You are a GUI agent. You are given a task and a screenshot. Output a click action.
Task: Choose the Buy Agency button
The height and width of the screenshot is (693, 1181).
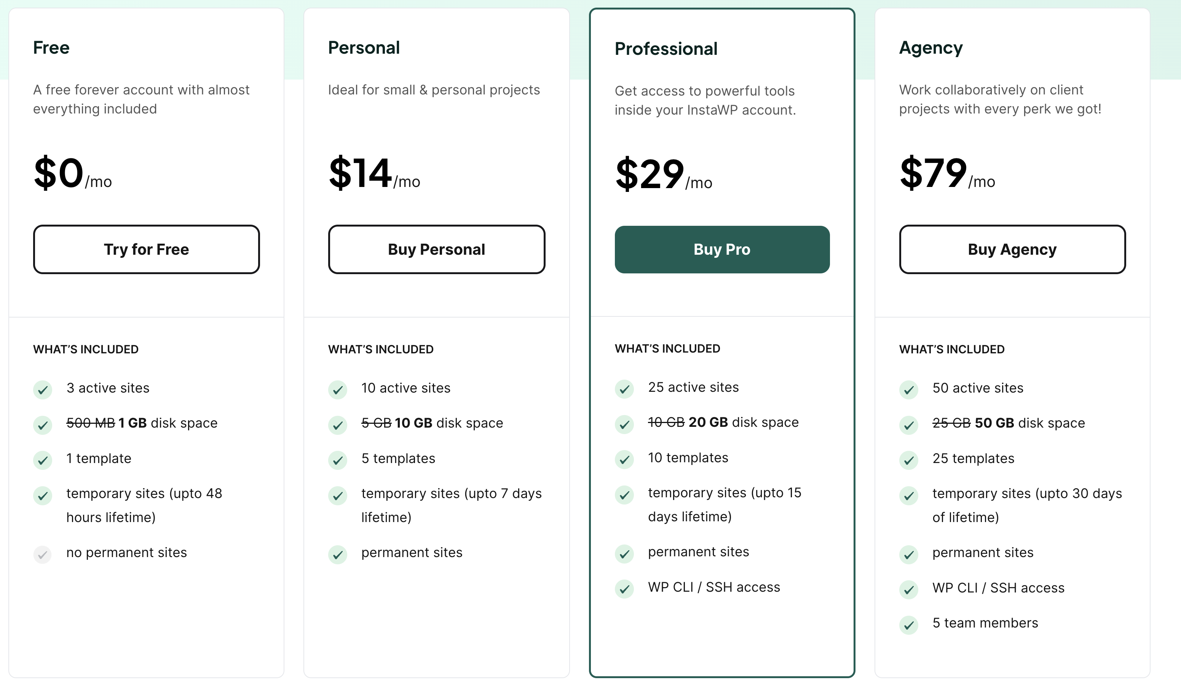coord(1012,249)
